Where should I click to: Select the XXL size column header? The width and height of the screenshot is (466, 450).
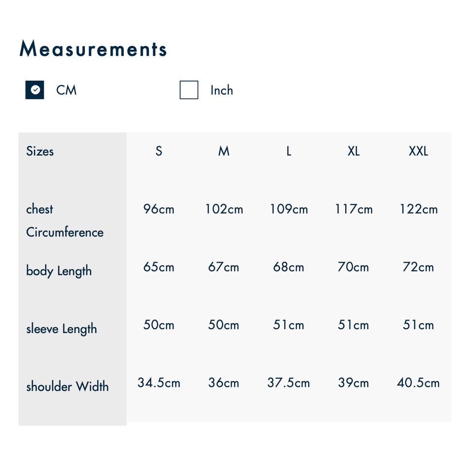tap(418, 151)
